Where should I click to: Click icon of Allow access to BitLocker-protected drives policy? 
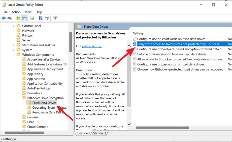[134, 59]
